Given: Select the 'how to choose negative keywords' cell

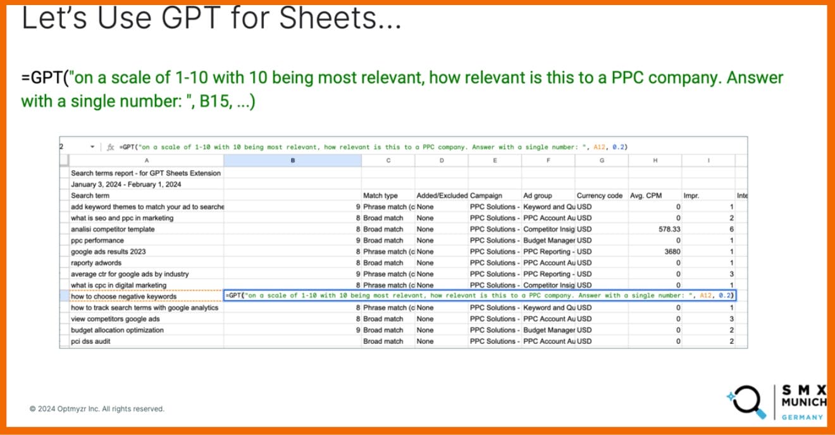Looking at the screenshot, I should point(147,296).
